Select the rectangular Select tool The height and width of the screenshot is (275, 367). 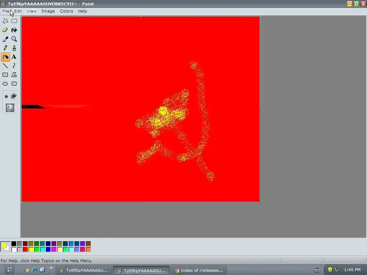tap(14, 21)
